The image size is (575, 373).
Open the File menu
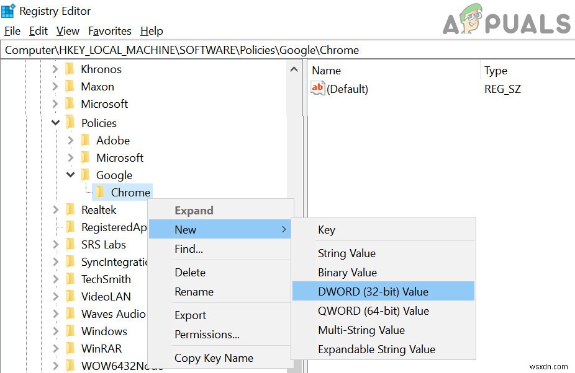point(12,30)
